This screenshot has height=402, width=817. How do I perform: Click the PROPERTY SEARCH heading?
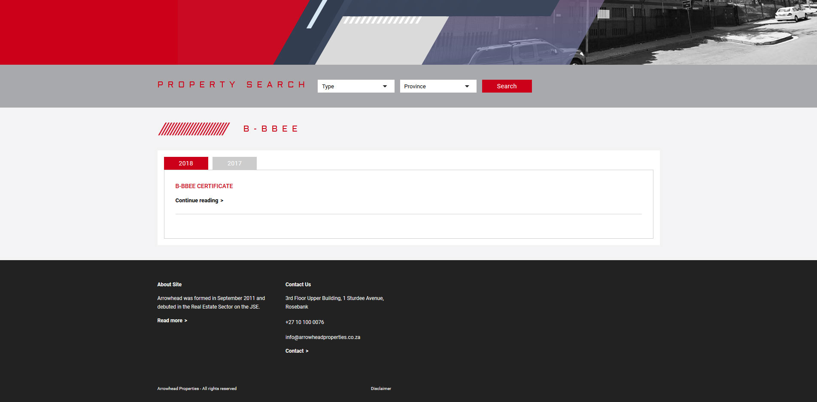point(231,85)
